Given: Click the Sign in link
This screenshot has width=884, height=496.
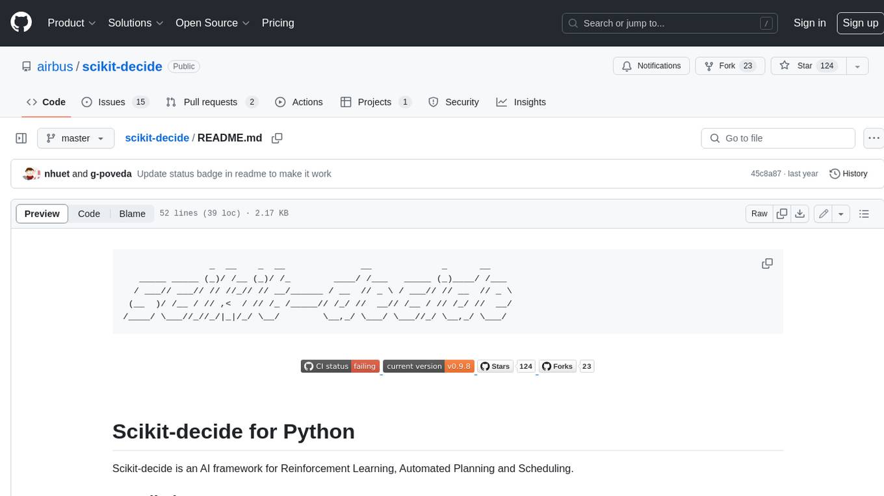Looking at the screenshot, I should [x=809, y=23].
